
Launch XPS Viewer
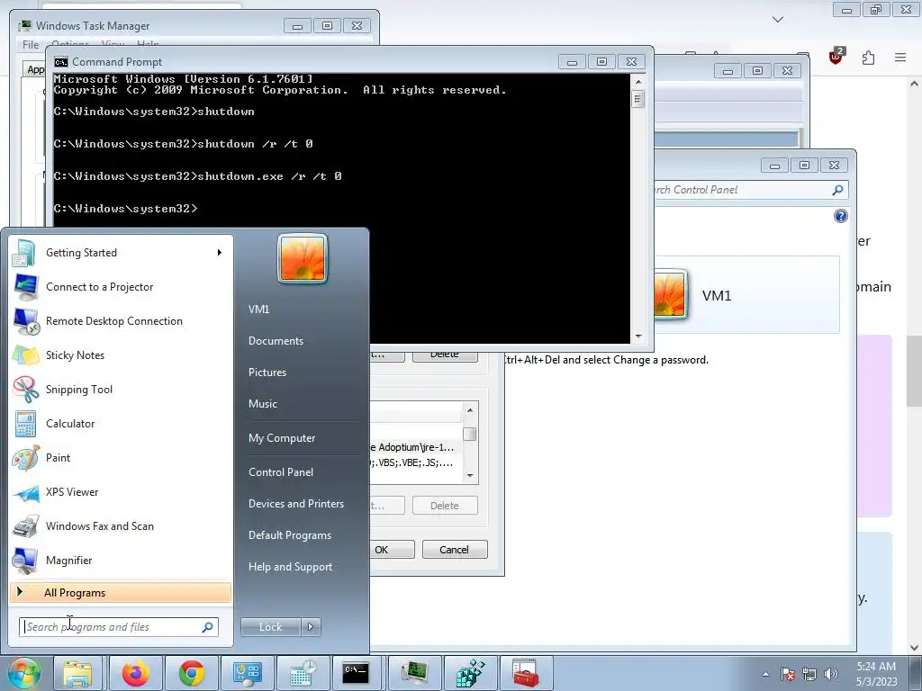point(121,492)
